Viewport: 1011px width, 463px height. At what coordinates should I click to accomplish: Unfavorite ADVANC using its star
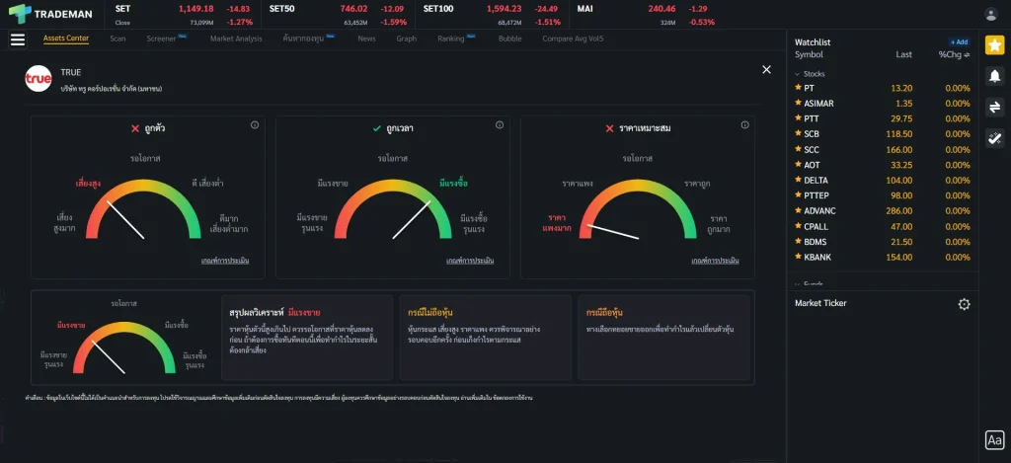click(x=798, y=210)
